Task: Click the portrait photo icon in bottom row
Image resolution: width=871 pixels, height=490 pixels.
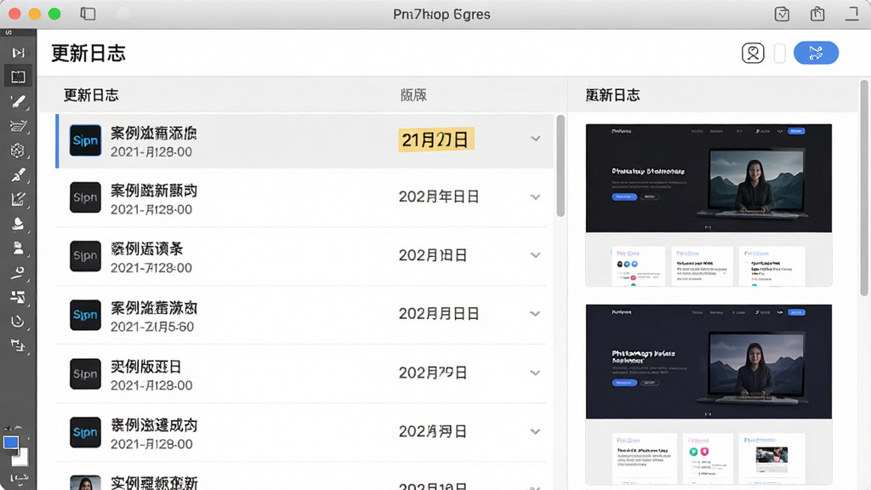Action: point(86,482)
